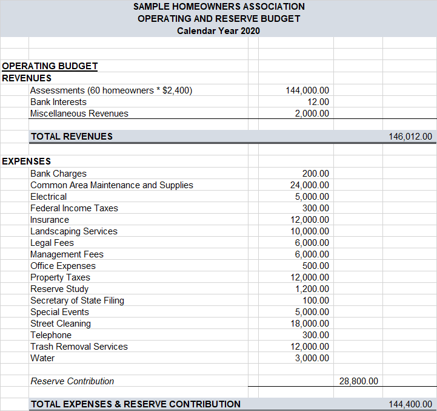437x411 pixels.
Task: Select the Bank Charges amount 200.00
Action: (x=316, y=174)
